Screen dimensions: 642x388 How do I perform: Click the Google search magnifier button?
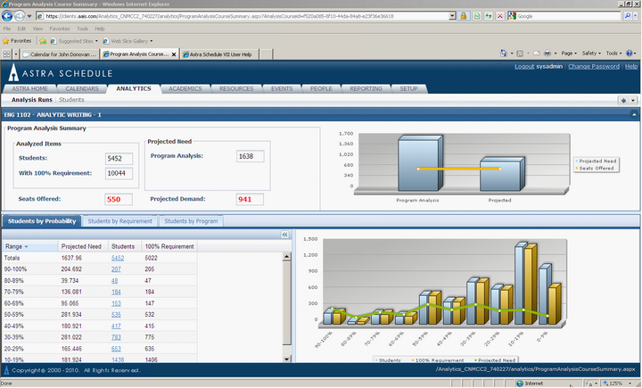pos(627,16)
